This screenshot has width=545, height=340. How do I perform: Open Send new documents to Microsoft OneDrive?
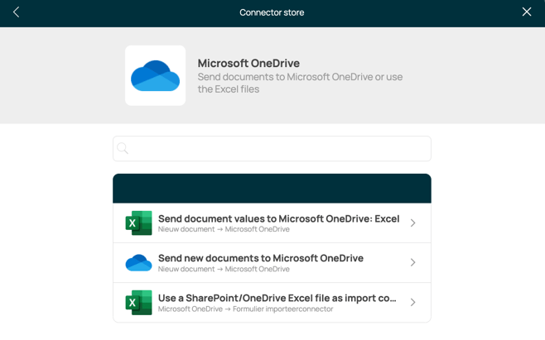(x=272, y=263)
